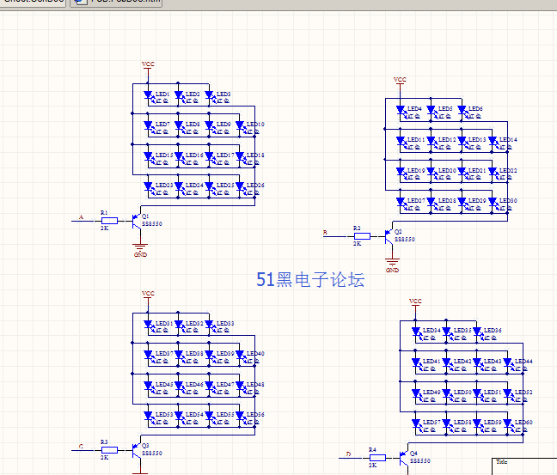
Task: Click the SS8550 value text beside Q2
Action: 405,240
